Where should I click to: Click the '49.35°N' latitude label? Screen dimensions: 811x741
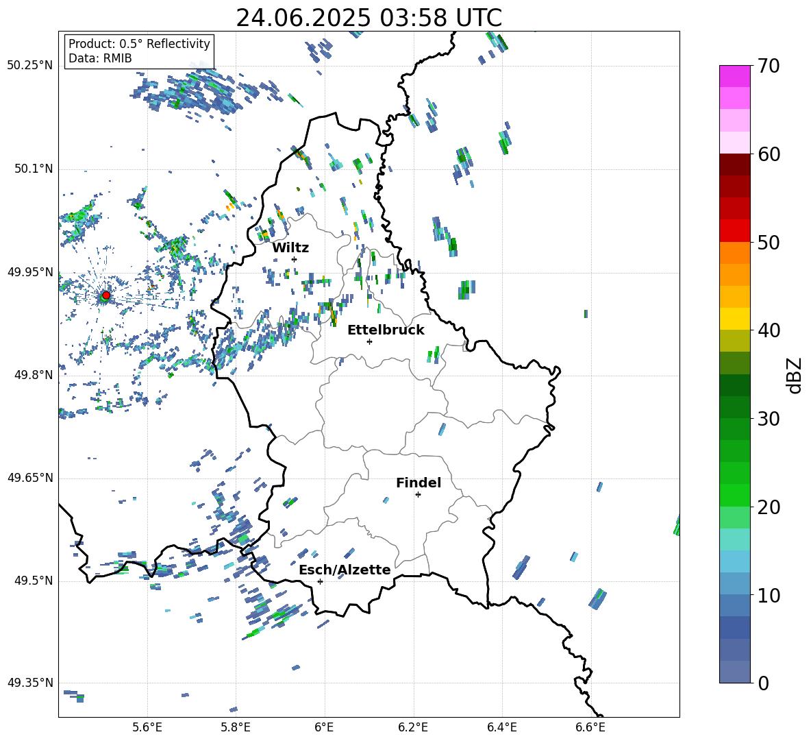pyautogui.click(x=30, y=683)
